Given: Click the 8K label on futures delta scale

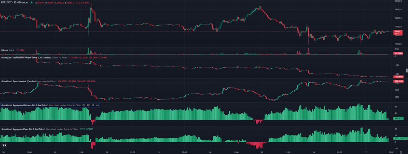Looking at the screenshot, I should coord(396,107).
